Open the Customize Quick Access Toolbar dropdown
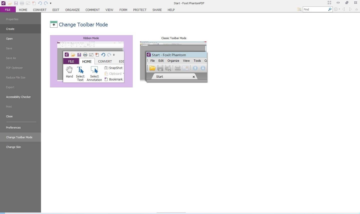Image resolution: width=360 pixels, height=214 pixels. pos(50,3)
